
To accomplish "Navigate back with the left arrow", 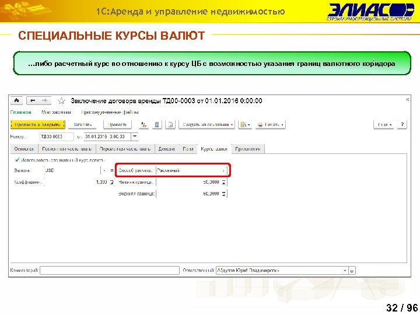I will pyautogui.click(x=33, y=101).
